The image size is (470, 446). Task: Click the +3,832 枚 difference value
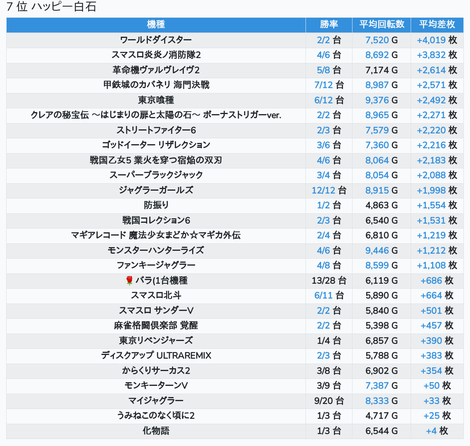point(437,55)
